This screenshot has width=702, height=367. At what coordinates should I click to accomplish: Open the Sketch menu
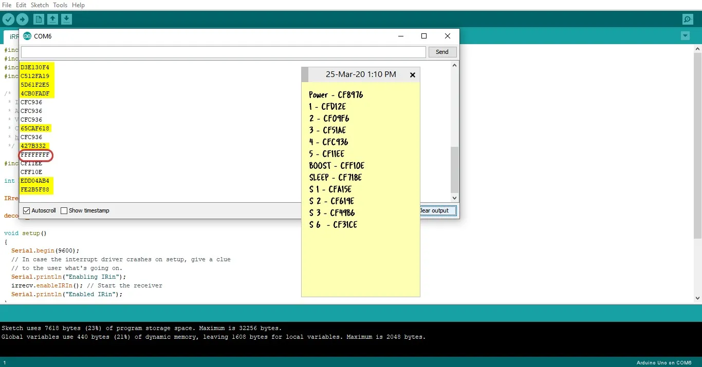click(x=40, y=5)
